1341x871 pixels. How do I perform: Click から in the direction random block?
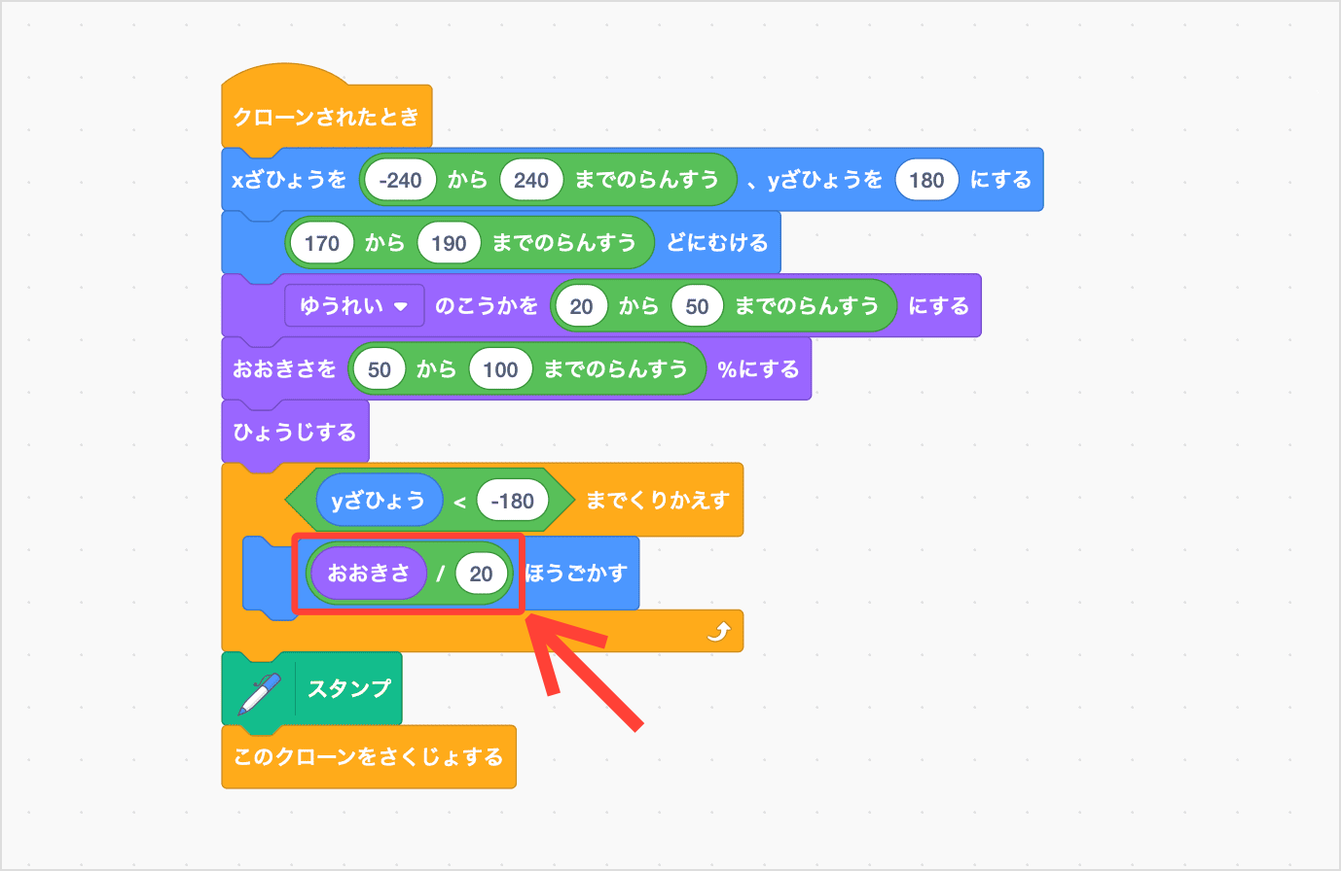pyautogui.click(x=384, y=242)
